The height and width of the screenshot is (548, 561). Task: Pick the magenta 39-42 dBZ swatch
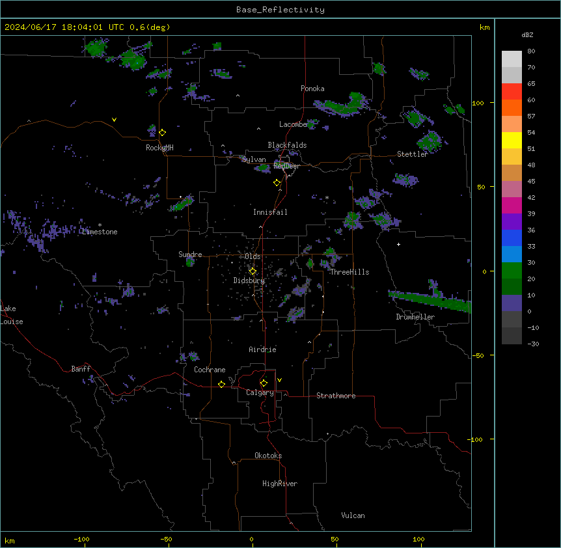tap(512, 205)
